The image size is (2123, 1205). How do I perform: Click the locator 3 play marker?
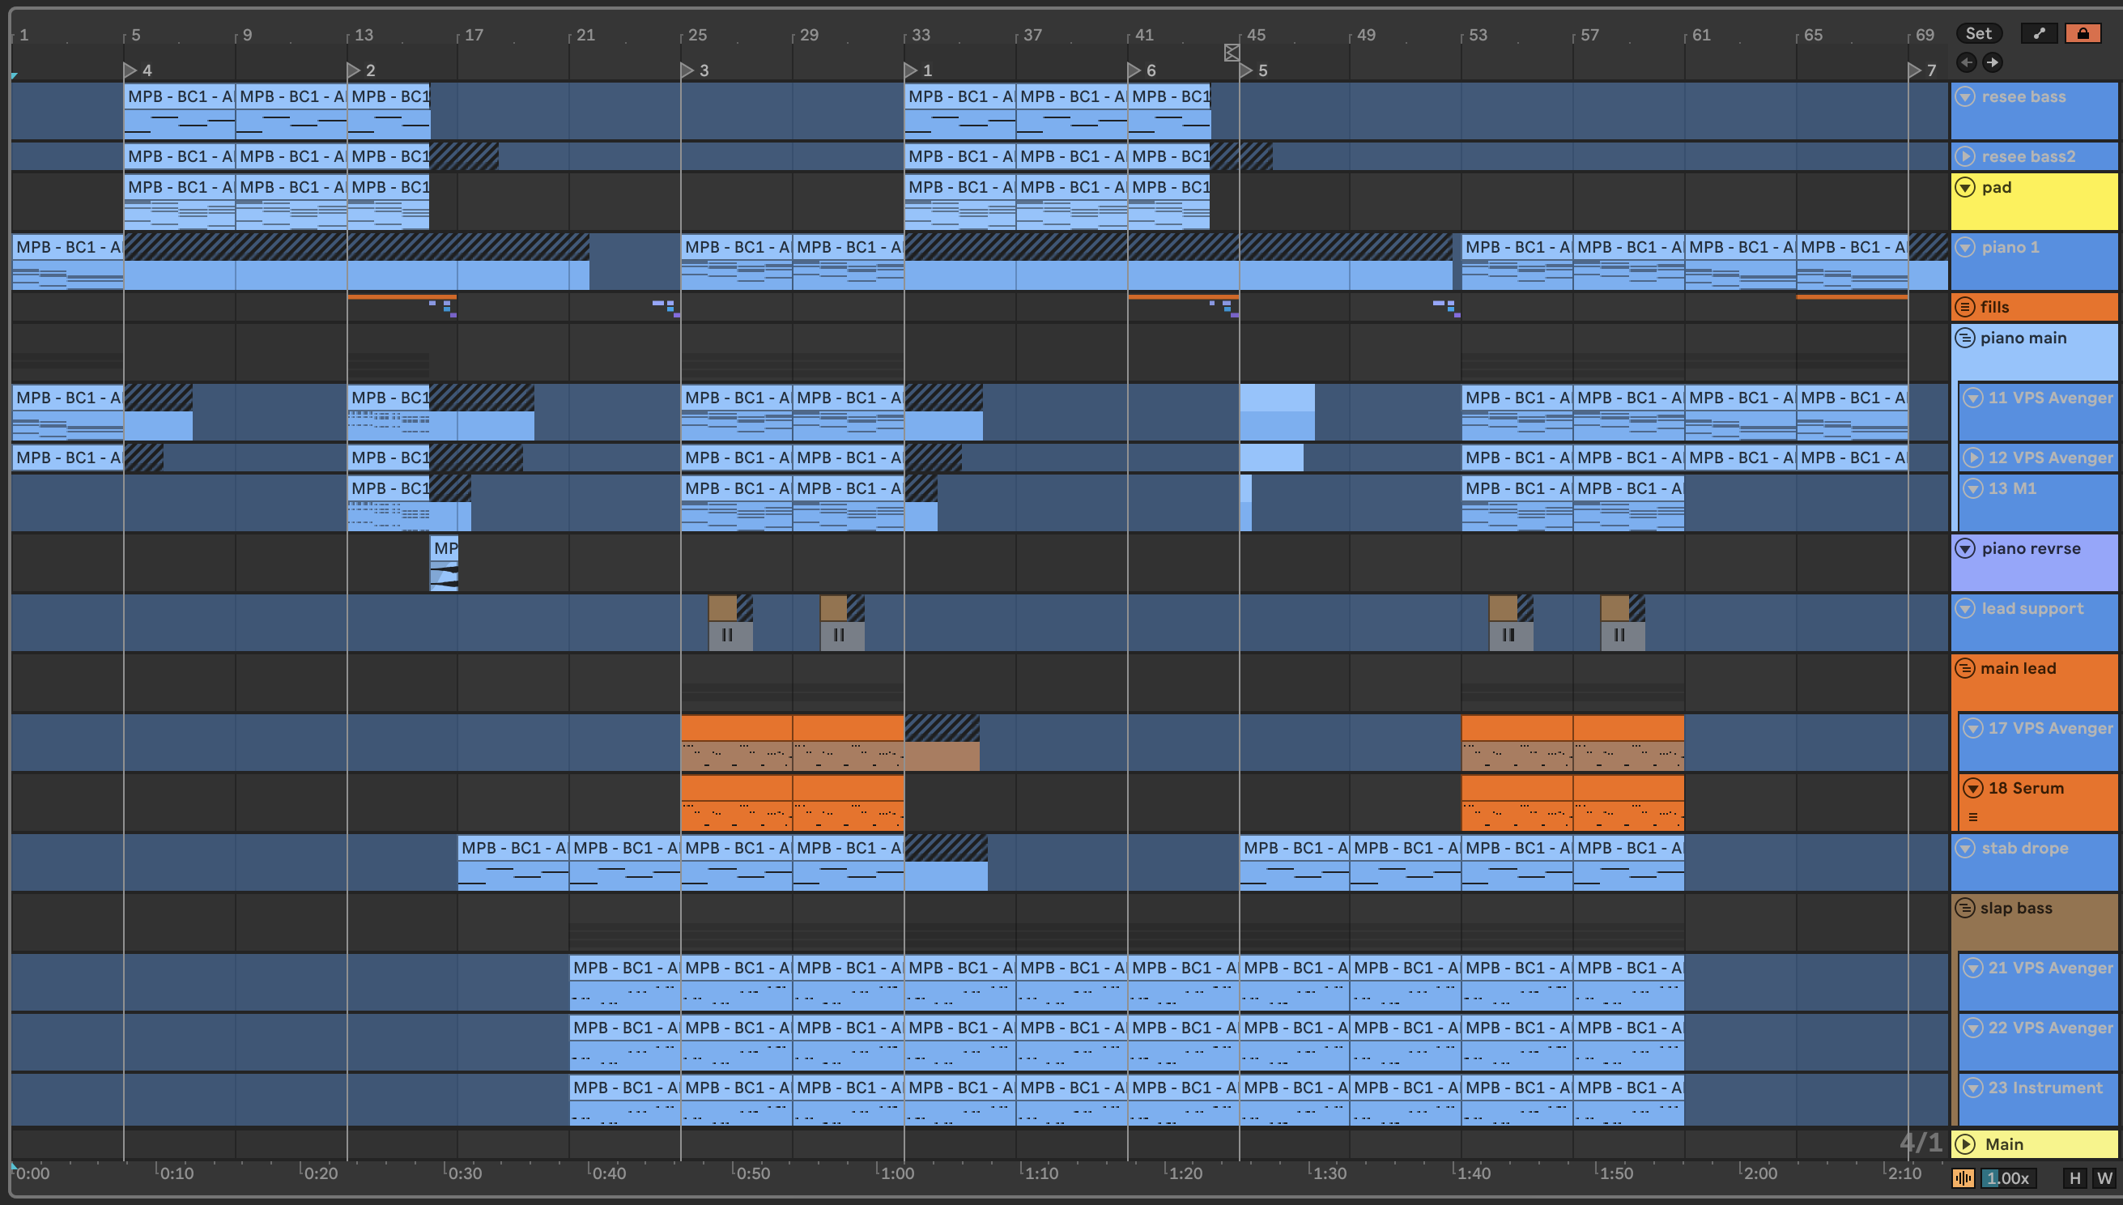[687, 70]
